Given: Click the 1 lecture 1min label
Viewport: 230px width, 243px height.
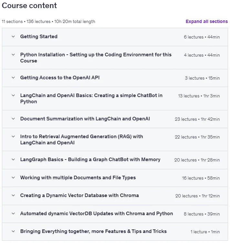Looking at the screenshot, I should pos(205,232).
